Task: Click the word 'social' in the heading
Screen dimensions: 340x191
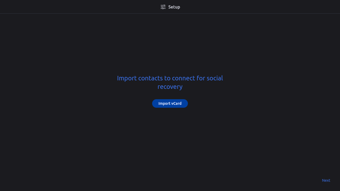Action: pos(215,78)
